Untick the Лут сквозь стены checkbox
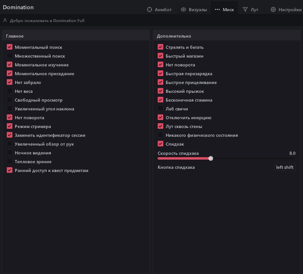Viewport: 303px width, 274px height. pos(160,126)
